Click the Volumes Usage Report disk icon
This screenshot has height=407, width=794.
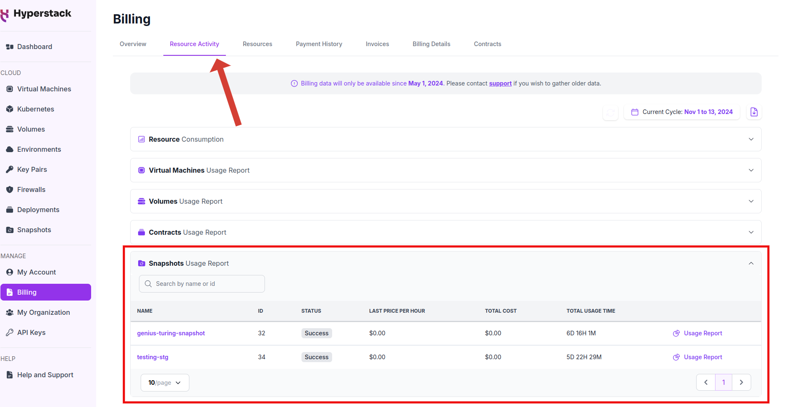(142, 201)
